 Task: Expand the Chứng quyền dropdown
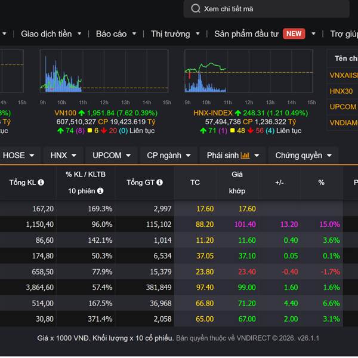(303, 155)
